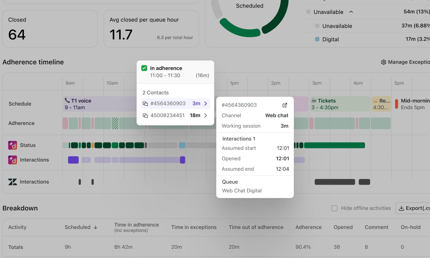
Task: Click the 90.4% adherence total value
Action: [303, 247]
